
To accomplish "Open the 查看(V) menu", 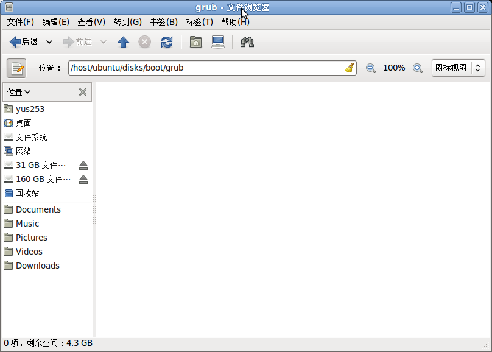I will [x=91, y=22].
